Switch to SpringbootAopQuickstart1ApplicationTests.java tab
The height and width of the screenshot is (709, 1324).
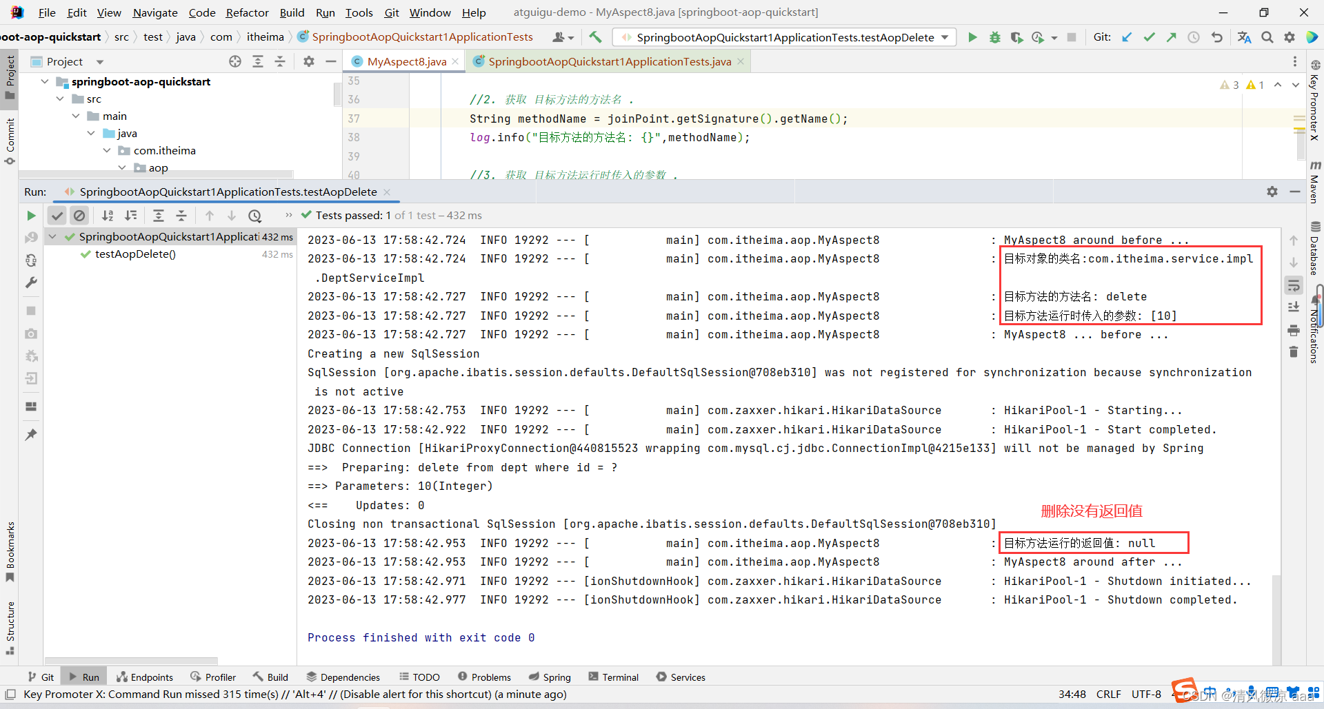point(610,61)
